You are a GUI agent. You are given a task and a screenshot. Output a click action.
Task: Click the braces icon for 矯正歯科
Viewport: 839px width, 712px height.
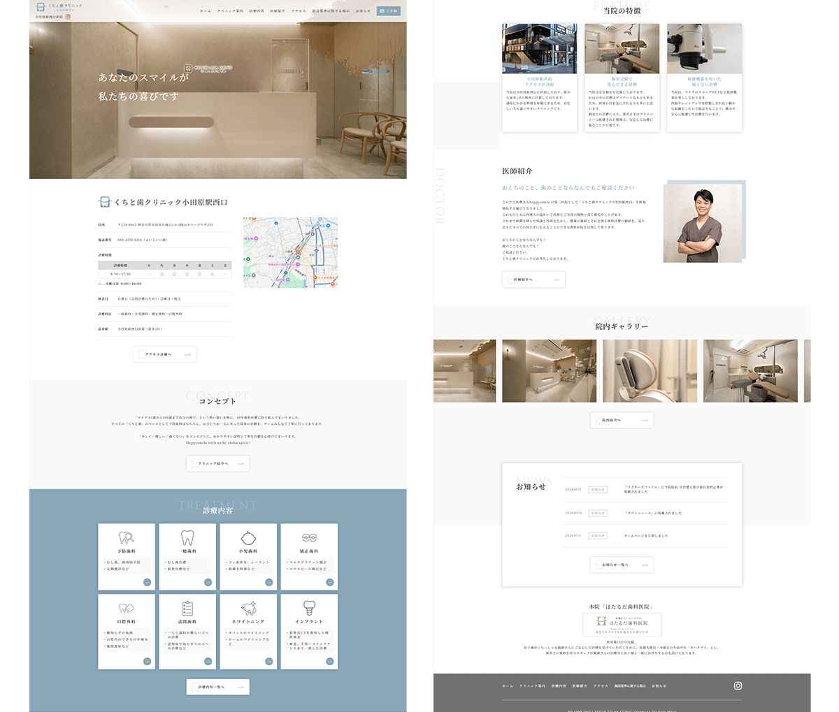(x=309, y=538)
